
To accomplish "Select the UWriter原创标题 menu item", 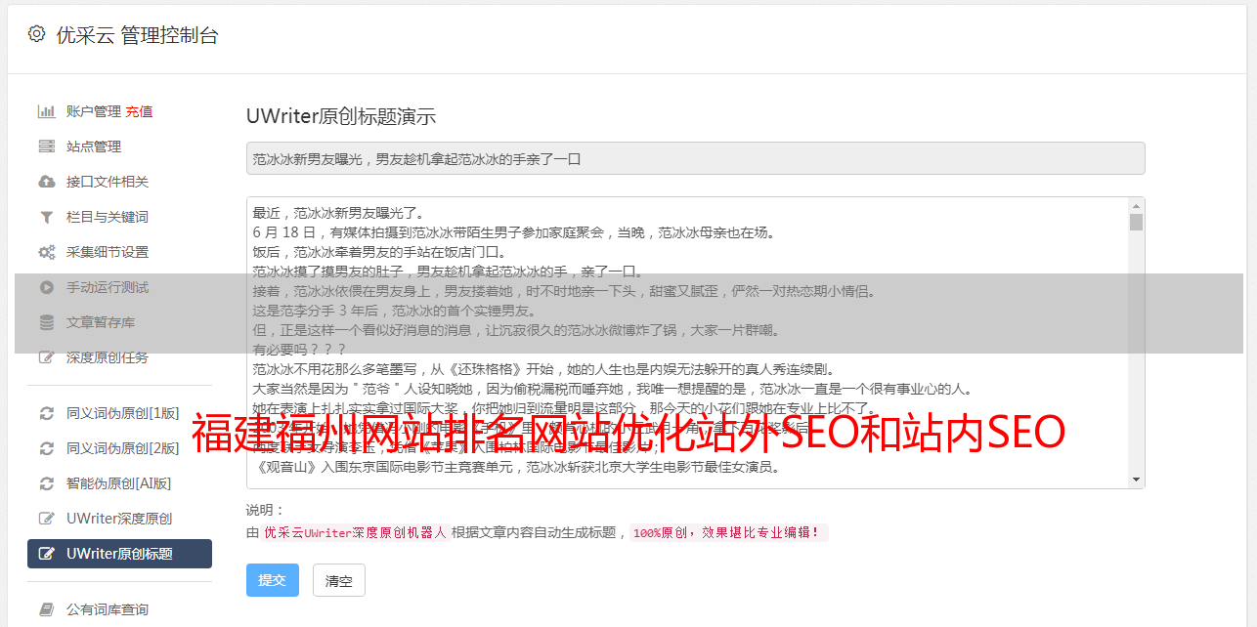I will [119, 554].
